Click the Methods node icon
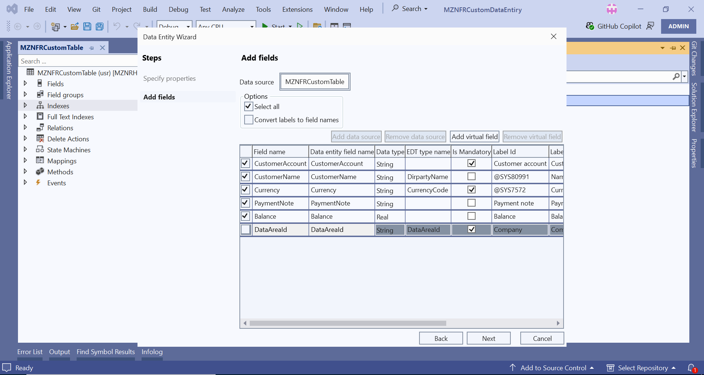Image resolution: width=704 pixels, height=375 pixels. [40, 172]
